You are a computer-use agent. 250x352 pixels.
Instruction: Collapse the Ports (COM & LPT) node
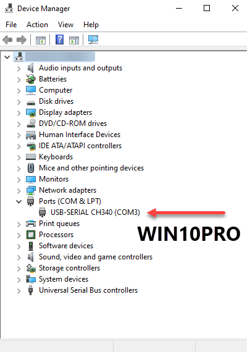pos(19,202)
